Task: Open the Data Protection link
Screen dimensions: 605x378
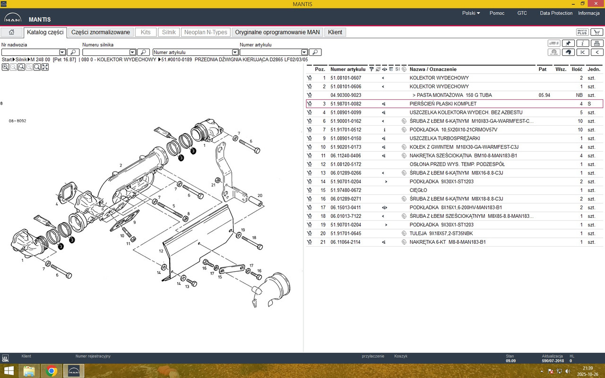Action: point(556,13)
